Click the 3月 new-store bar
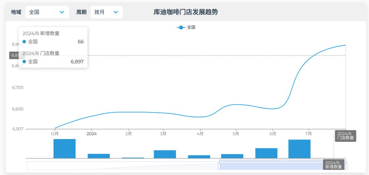The height and width of the screenshot is (175, 369). tap(165, 154)
